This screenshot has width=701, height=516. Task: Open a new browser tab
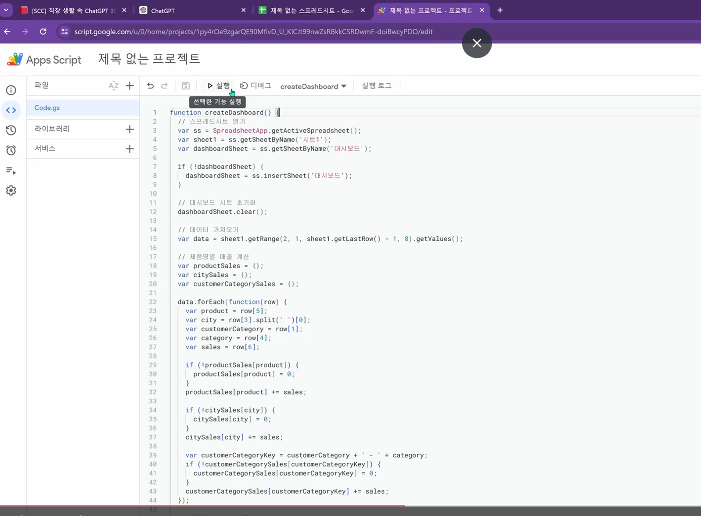point(500,10)
